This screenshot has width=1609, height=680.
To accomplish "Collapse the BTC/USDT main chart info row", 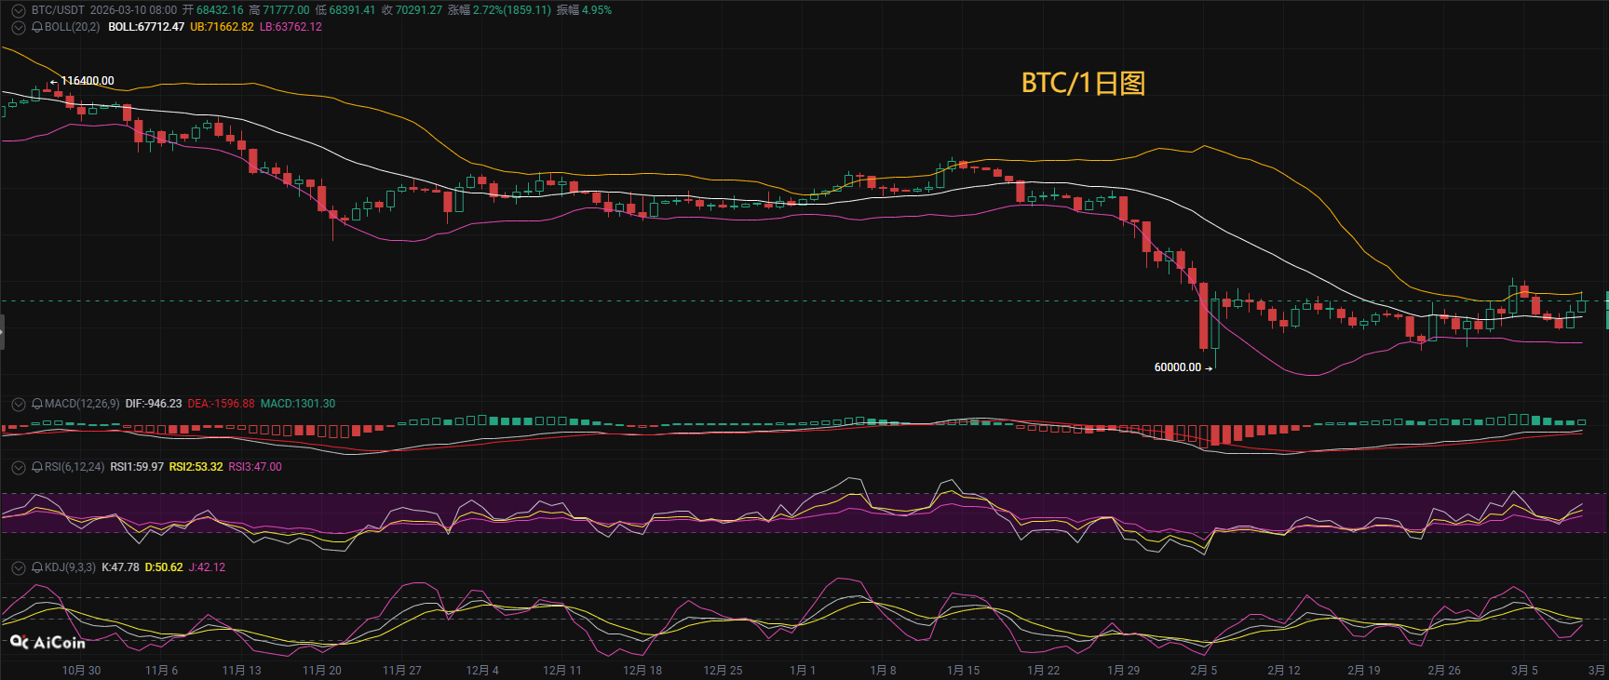I will click(18, 10).
